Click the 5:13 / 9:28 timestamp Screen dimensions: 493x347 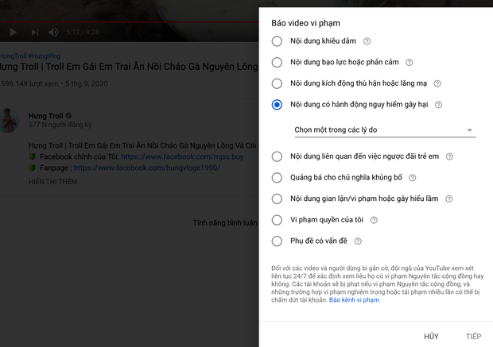tap(83, 32)
